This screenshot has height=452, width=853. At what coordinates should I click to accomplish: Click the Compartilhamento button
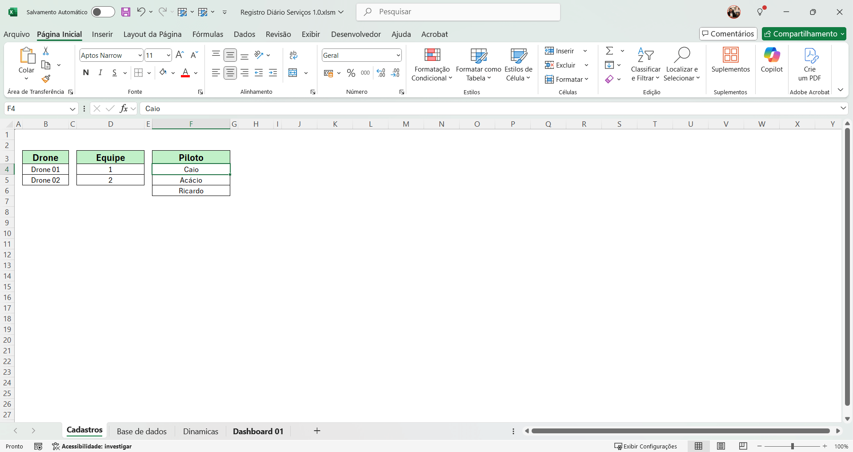(804, 34)
